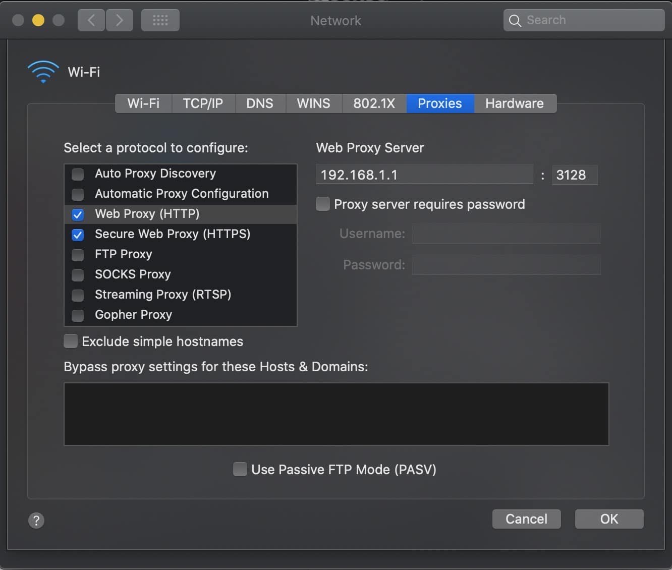Check the SOCKS Proxy option
Image resolution: width=672 pixels, height=570 pixels.
pyautogui.click(x=78, y=275)
